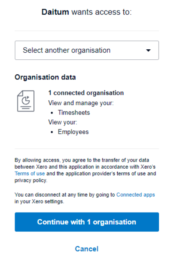Click the 'in your Xero settings' text

[39, 202]
